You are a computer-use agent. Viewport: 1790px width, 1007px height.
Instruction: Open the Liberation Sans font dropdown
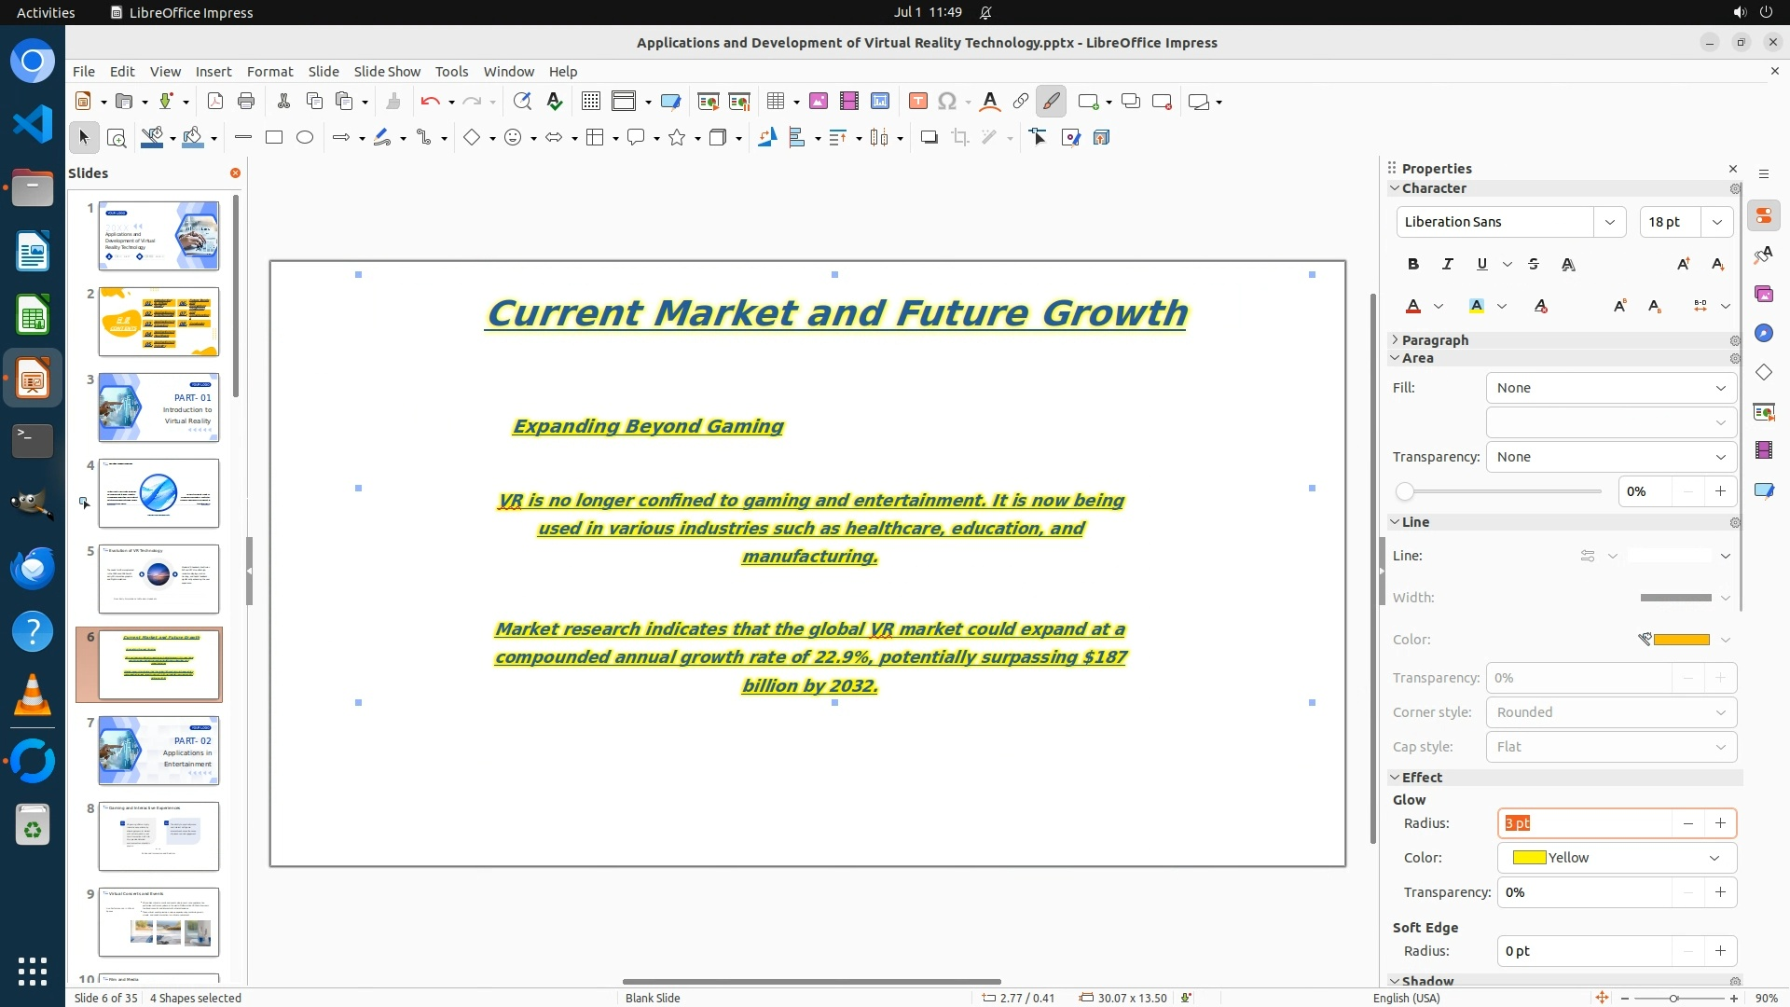(x=1609, y=222)
